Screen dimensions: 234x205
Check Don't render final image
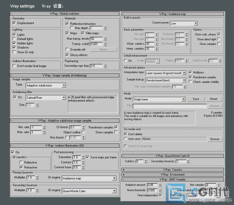14,66
